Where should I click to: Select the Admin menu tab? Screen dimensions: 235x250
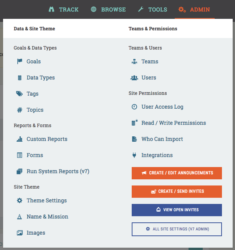coord(194,9)
